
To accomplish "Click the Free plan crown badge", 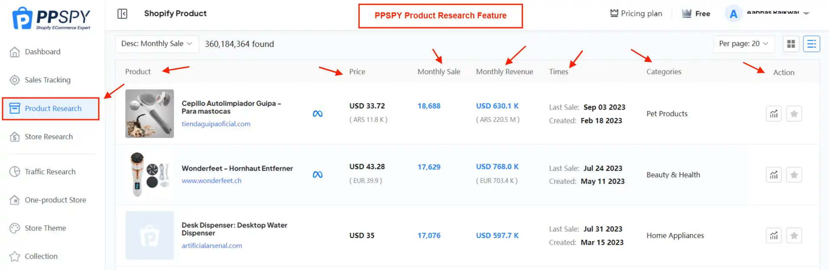I will click(696, 13).
